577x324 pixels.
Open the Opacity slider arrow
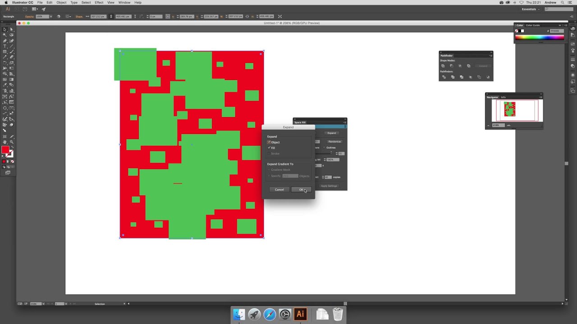51,16
